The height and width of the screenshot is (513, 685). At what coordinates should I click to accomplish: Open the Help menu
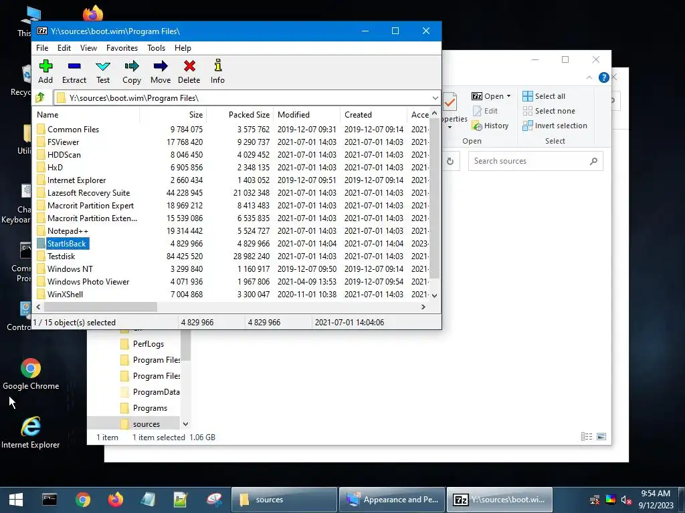pyautogui.click(x=183, y=48)
